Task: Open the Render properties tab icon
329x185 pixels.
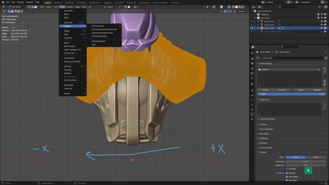Action: 252,59
